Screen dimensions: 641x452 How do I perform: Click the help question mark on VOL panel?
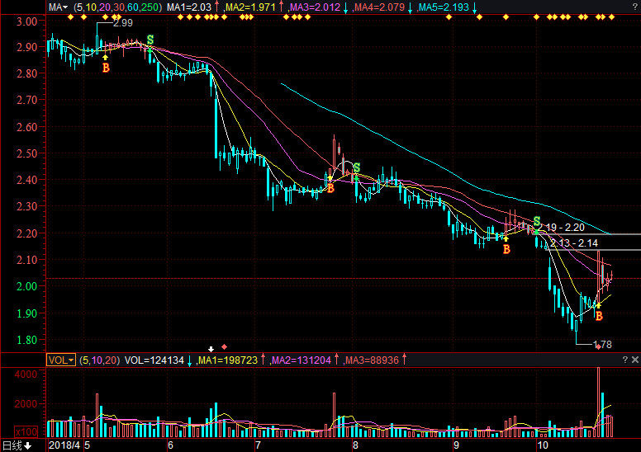coord(625,360)
